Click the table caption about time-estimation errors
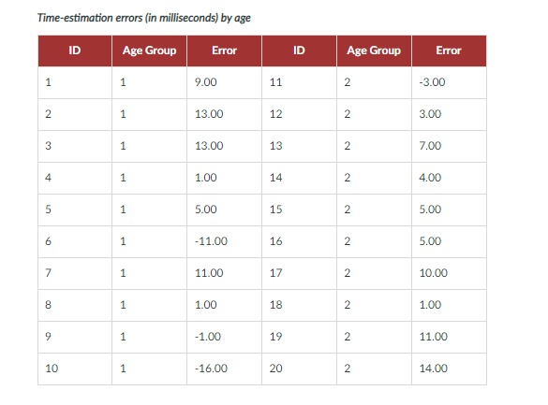 coord(144,18)
